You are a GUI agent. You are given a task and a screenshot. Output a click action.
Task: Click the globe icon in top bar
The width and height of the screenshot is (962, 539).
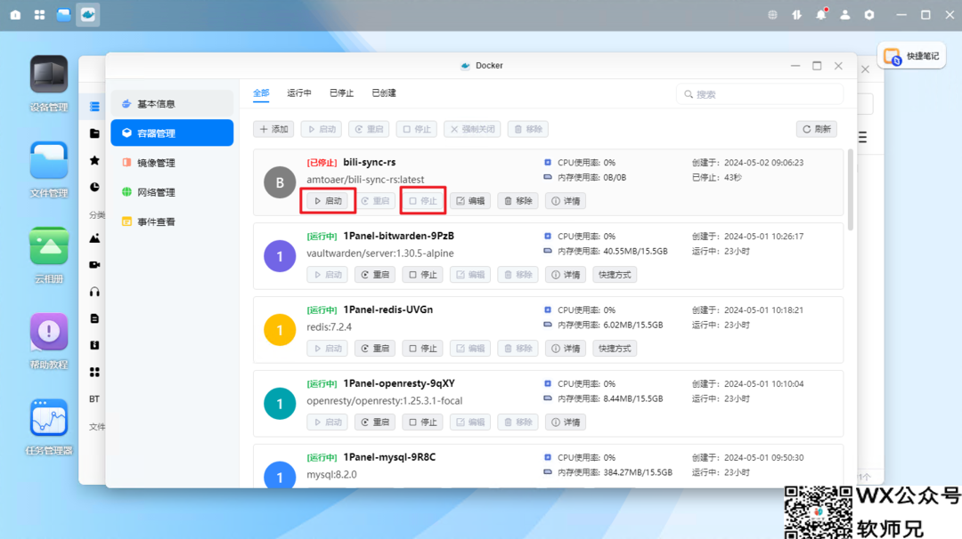[x=772, y=15]
